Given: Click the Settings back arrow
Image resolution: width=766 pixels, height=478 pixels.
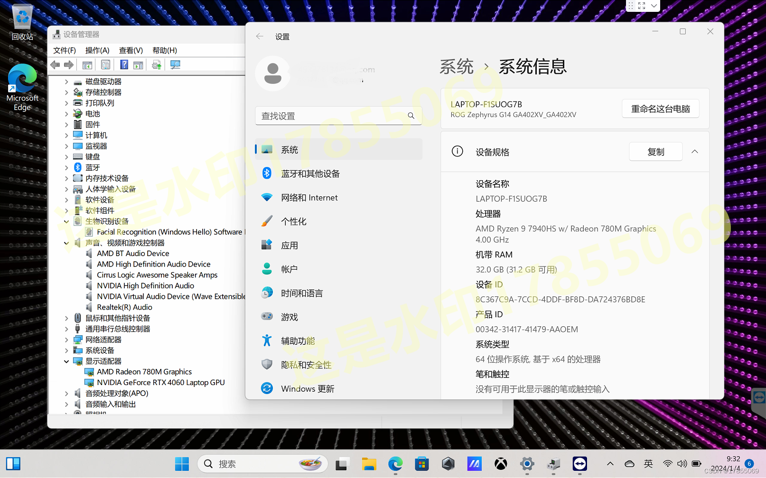Looking at the screenshot, I should [x=260, y=37].
